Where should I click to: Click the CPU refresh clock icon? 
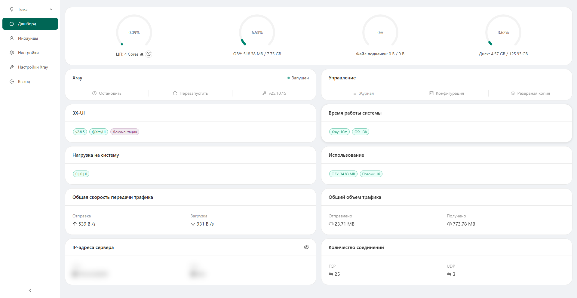149,54
